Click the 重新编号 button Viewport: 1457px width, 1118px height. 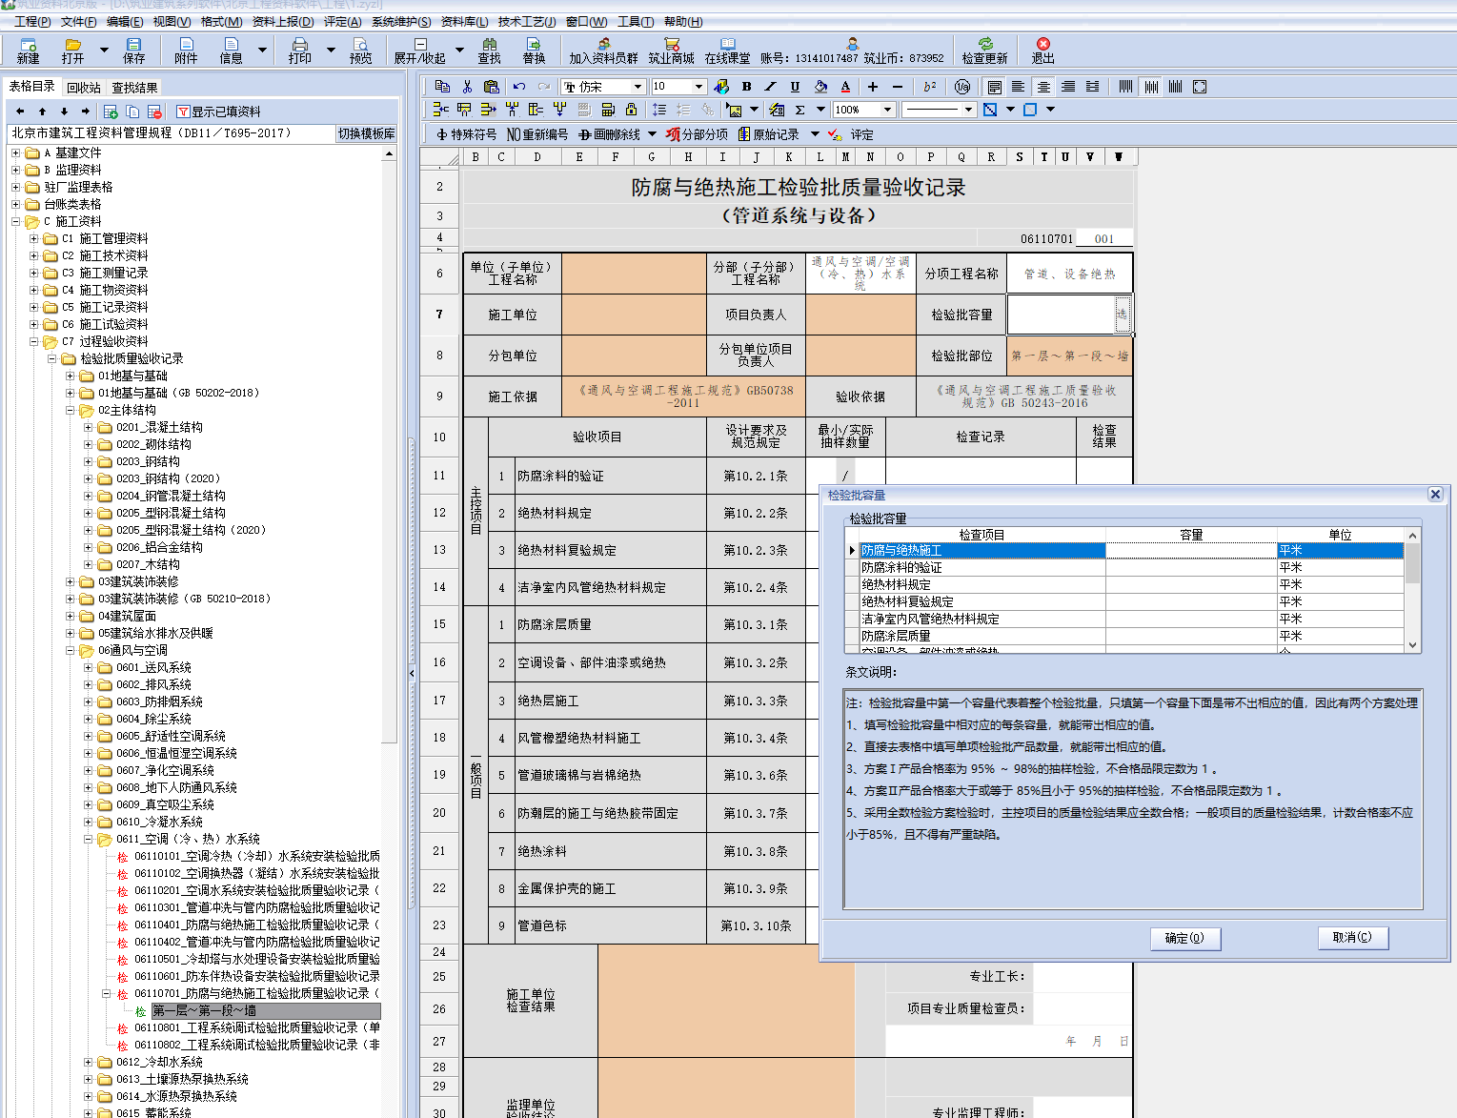537,134
